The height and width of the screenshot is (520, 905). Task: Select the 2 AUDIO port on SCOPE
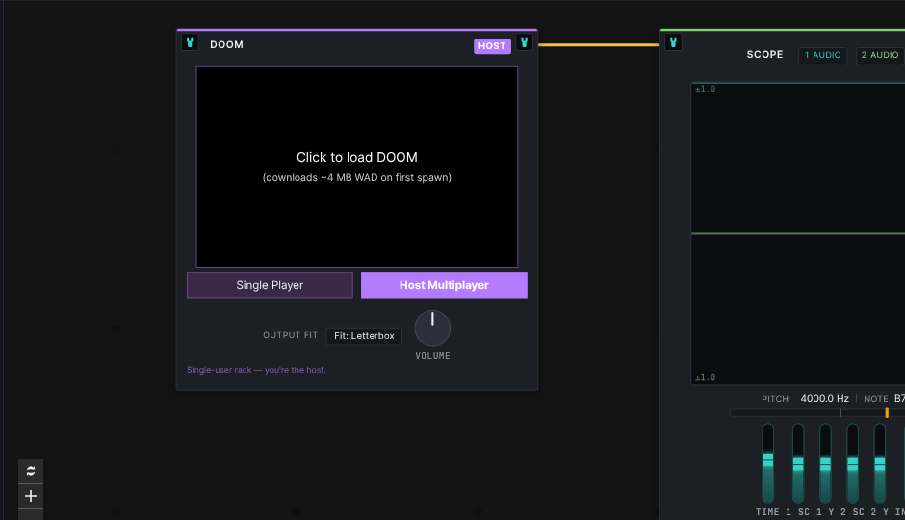pyautogui.click(x=880, y=56)
